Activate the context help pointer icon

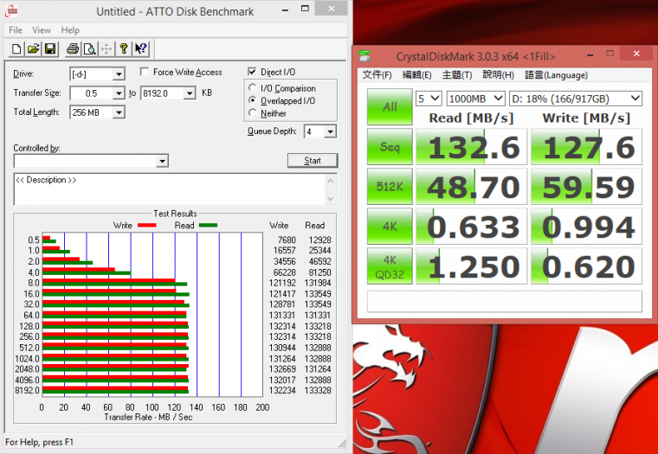(x=141, y=48)
